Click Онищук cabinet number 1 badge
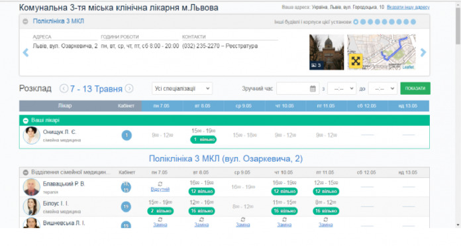The height and width of the screenshot is (246, 461). 127,135
